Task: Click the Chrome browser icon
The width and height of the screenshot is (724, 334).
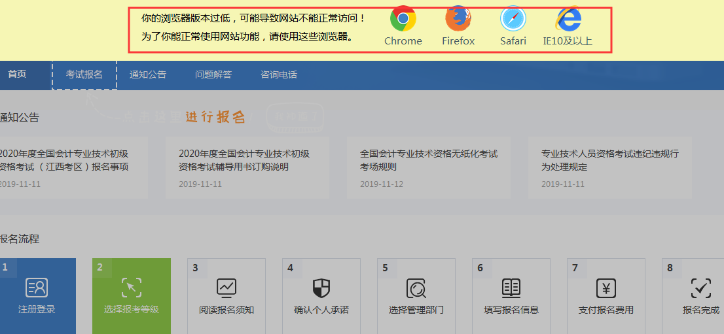Action: (x=403, y=19)
